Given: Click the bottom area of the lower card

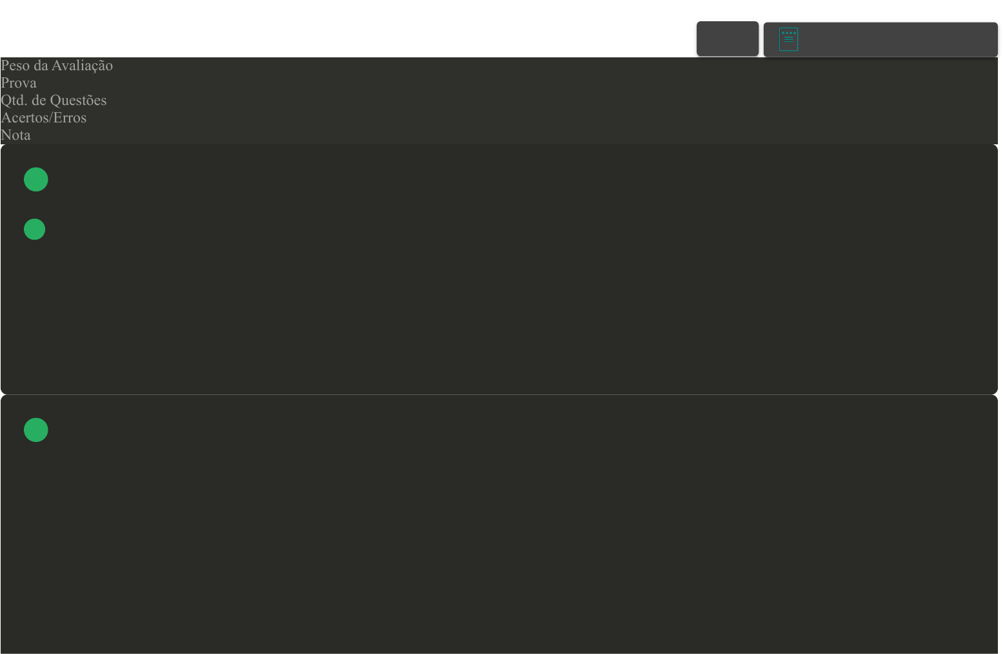Looking at the screenshot, I should (x=499, y=612).
